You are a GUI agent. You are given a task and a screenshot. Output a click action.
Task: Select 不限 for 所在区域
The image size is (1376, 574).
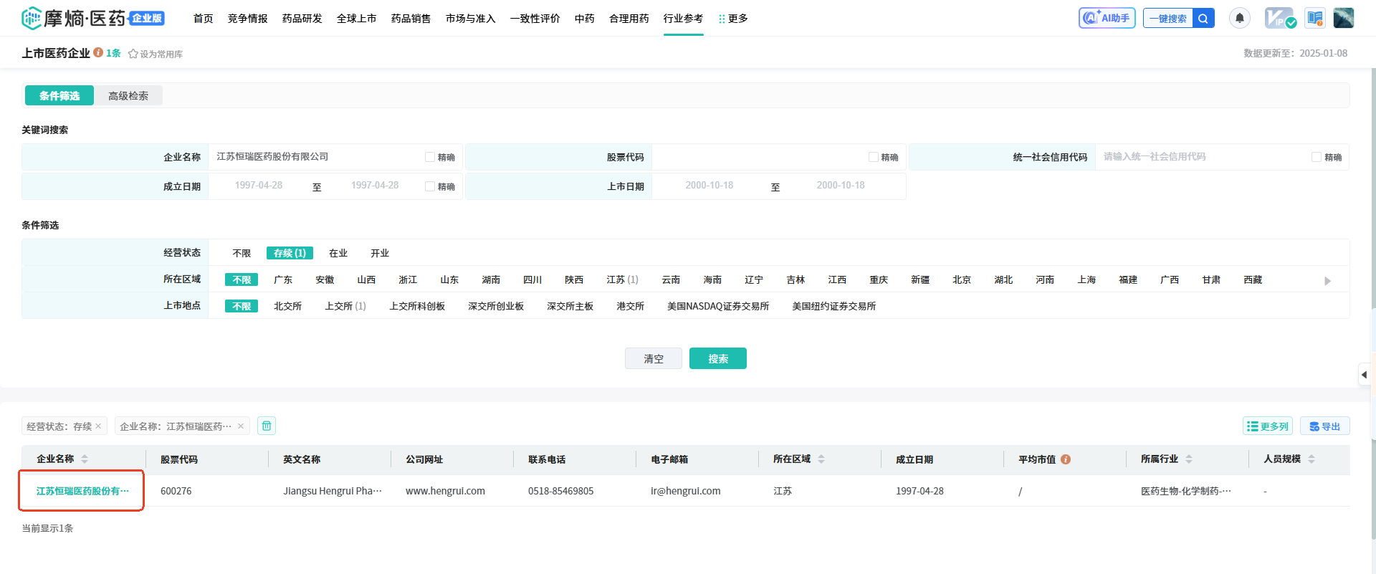coord(242,279)
